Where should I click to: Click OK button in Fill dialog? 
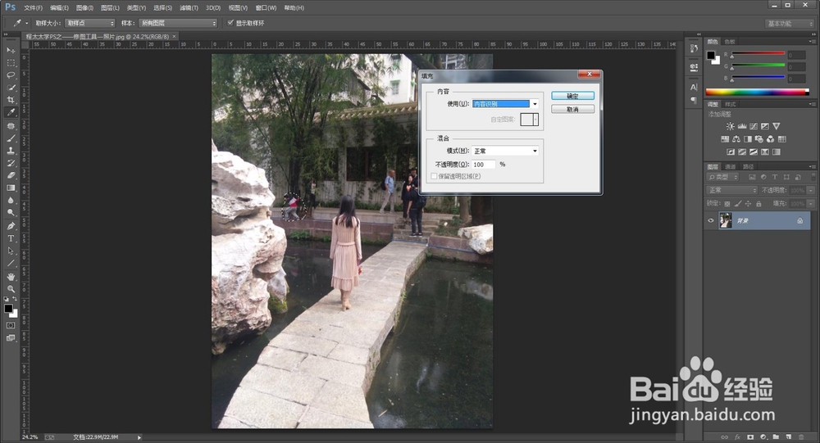point(572,96)
